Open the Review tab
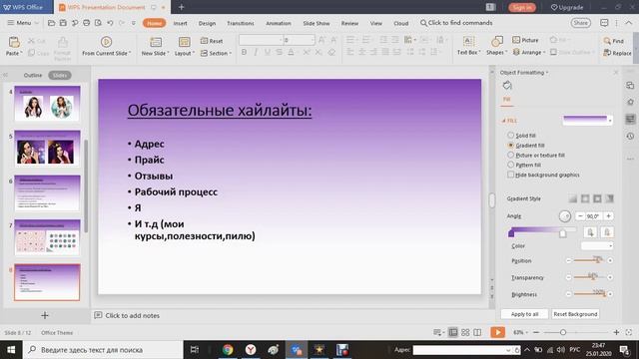This screenshot has height=359, width=639. click(x=349, y=23)
